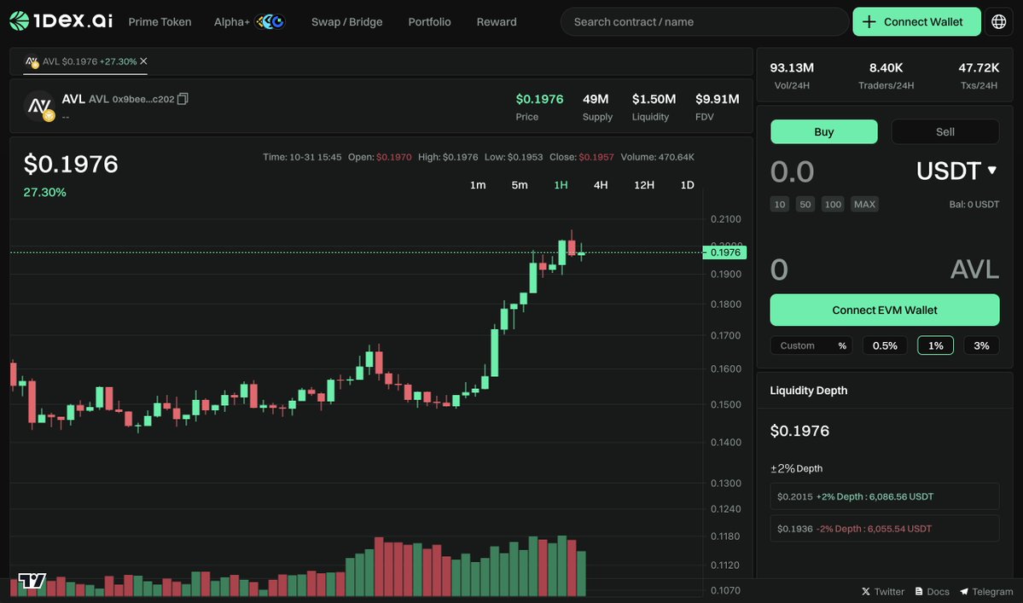1023x603 pixels.
Task: Copy the AVL contract address
Action: [182, 98]
